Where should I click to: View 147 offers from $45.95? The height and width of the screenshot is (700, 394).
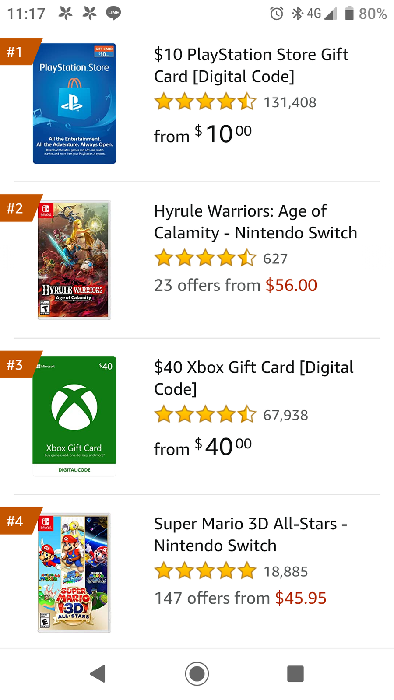pyautogui.click(x=240, y=598)
